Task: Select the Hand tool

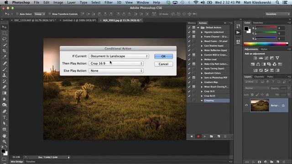Action: coord(4,136)
